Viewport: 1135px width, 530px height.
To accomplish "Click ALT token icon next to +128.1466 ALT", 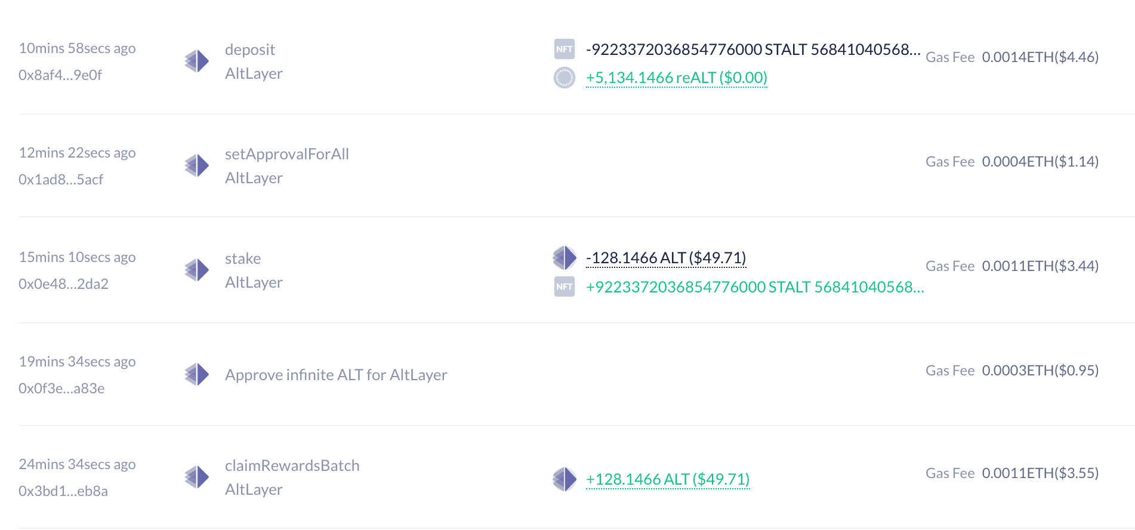I will (565, 479).
